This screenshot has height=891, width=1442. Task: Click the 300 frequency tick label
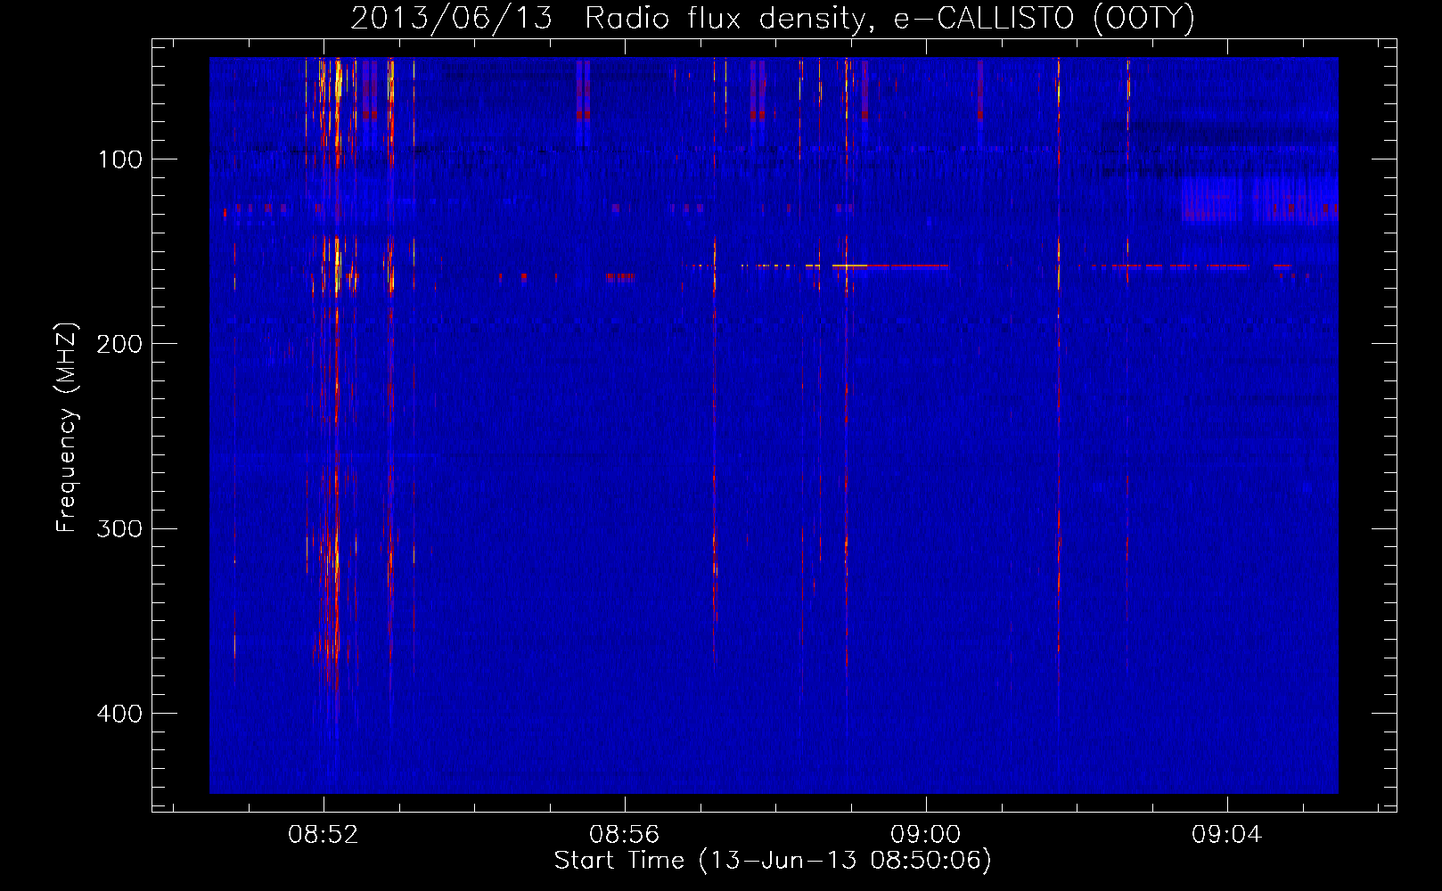pyautogui.click(x=119, y=529)
